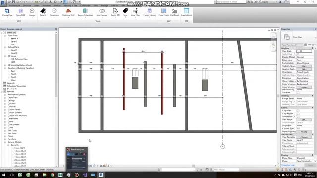
Task: Click the grid bubble at bottom of drawing
Action: (223, 147)
